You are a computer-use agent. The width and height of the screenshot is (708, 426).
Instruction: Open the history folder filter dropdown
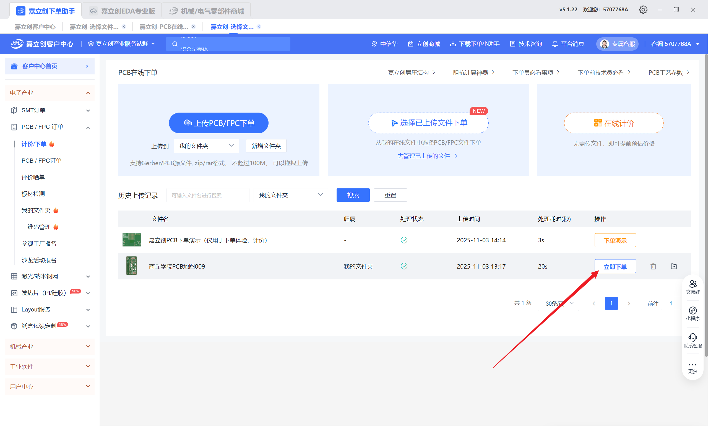click(290, 195)
